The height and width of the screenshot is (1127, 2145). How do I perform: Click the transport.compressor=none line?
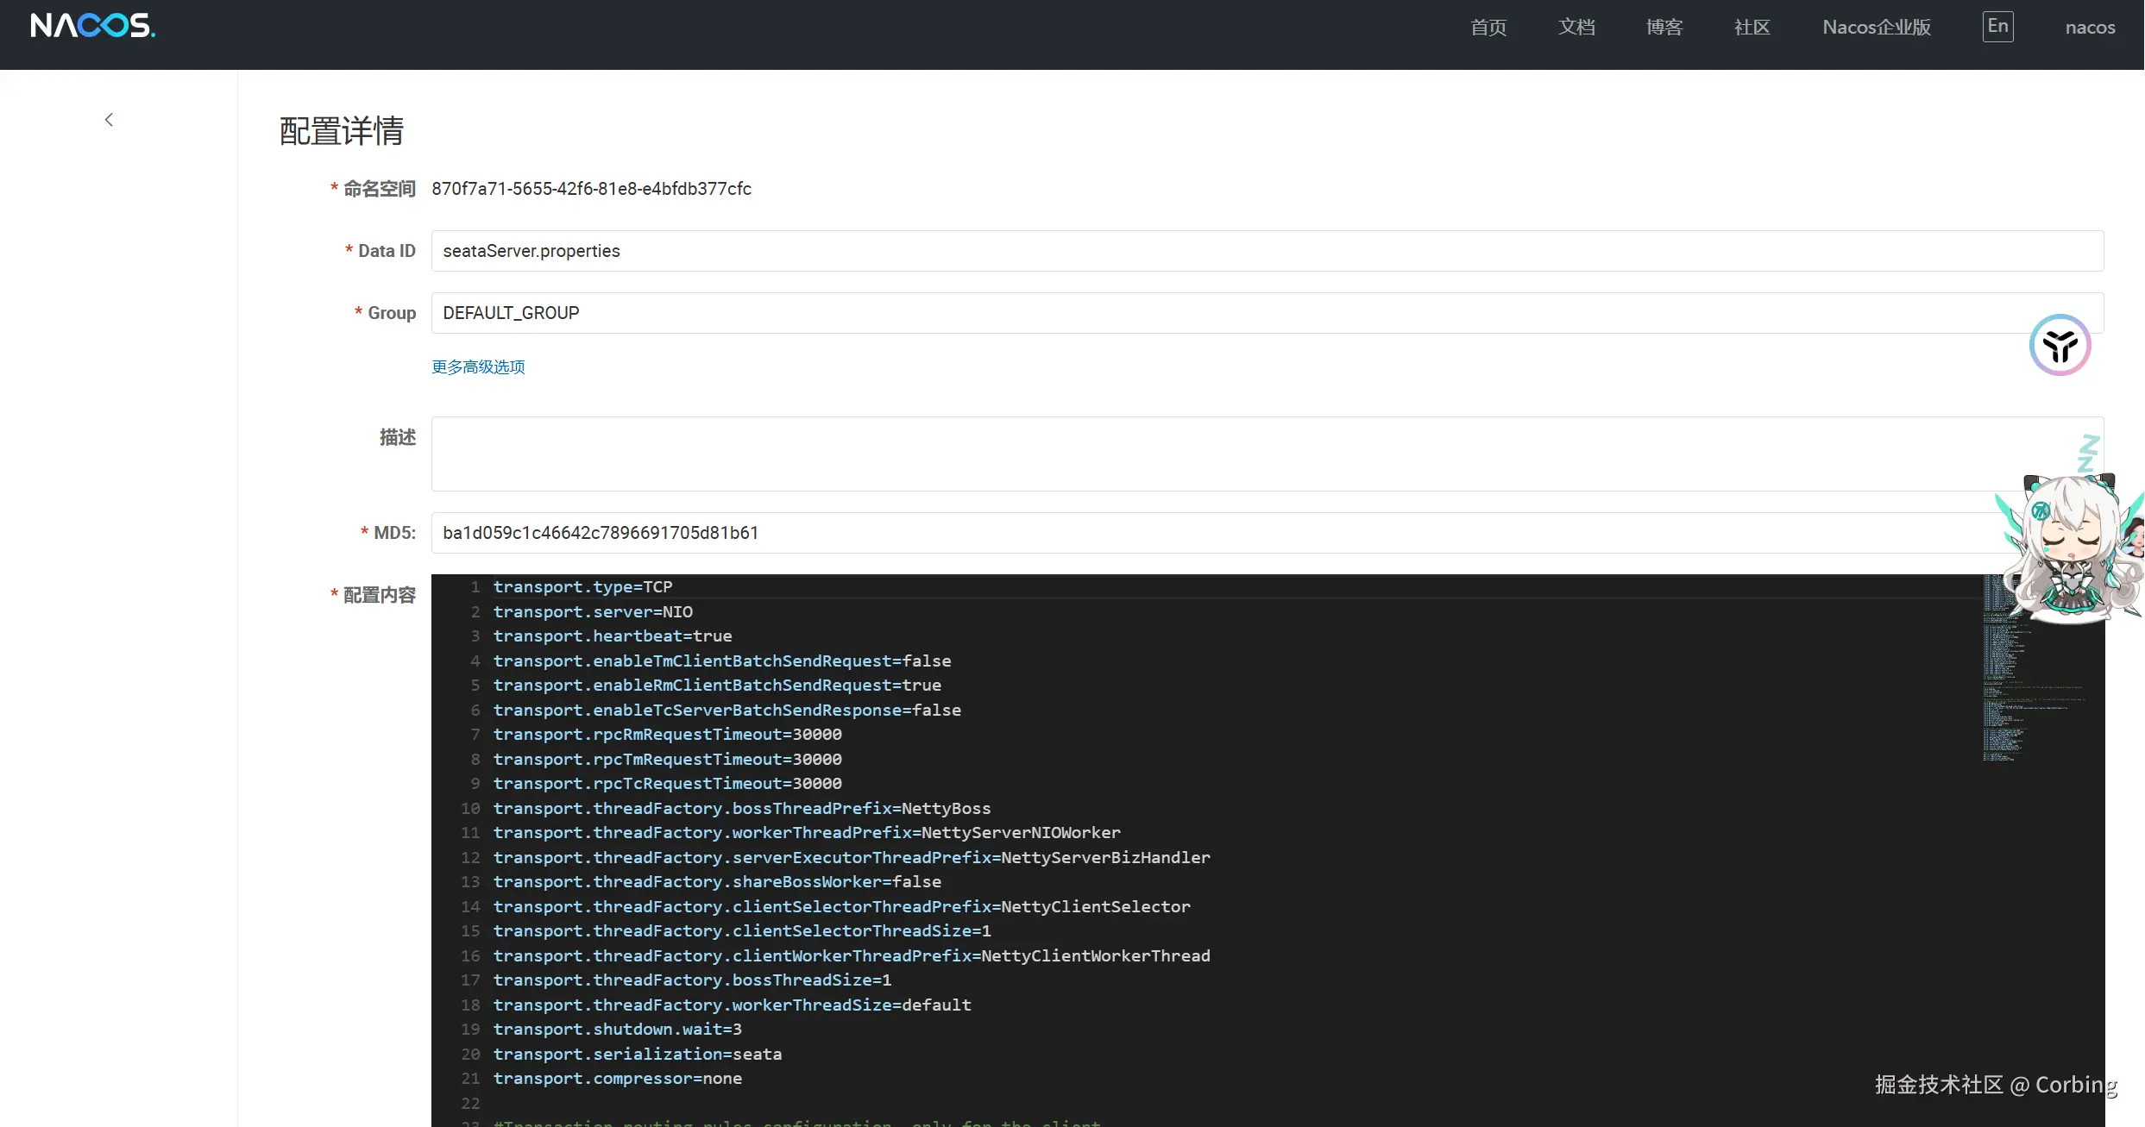point(618,1079)
